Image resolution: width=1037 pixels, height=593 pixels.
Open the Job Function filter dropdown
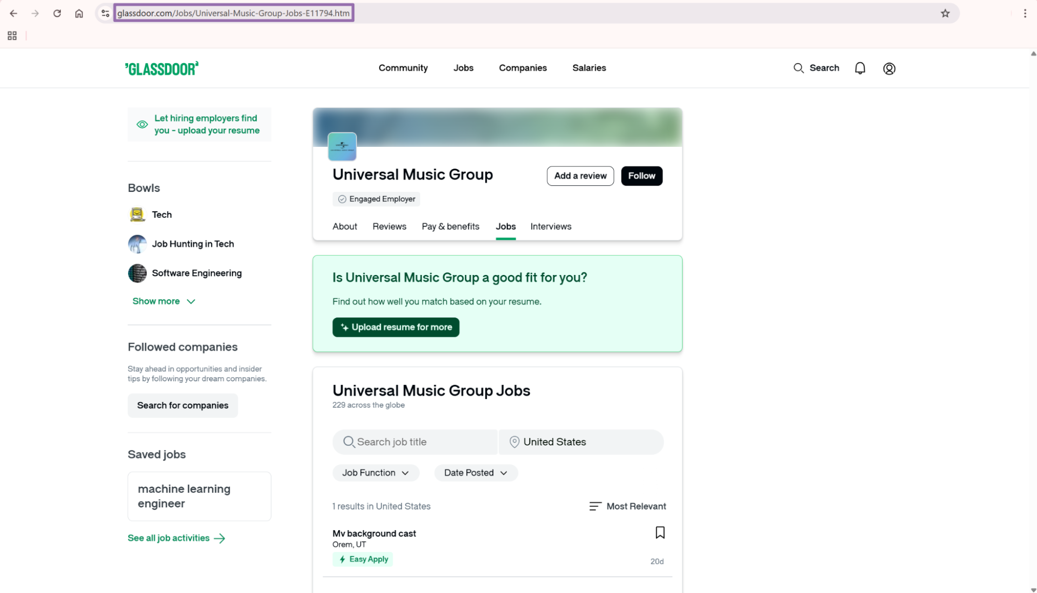pos(376,473)
